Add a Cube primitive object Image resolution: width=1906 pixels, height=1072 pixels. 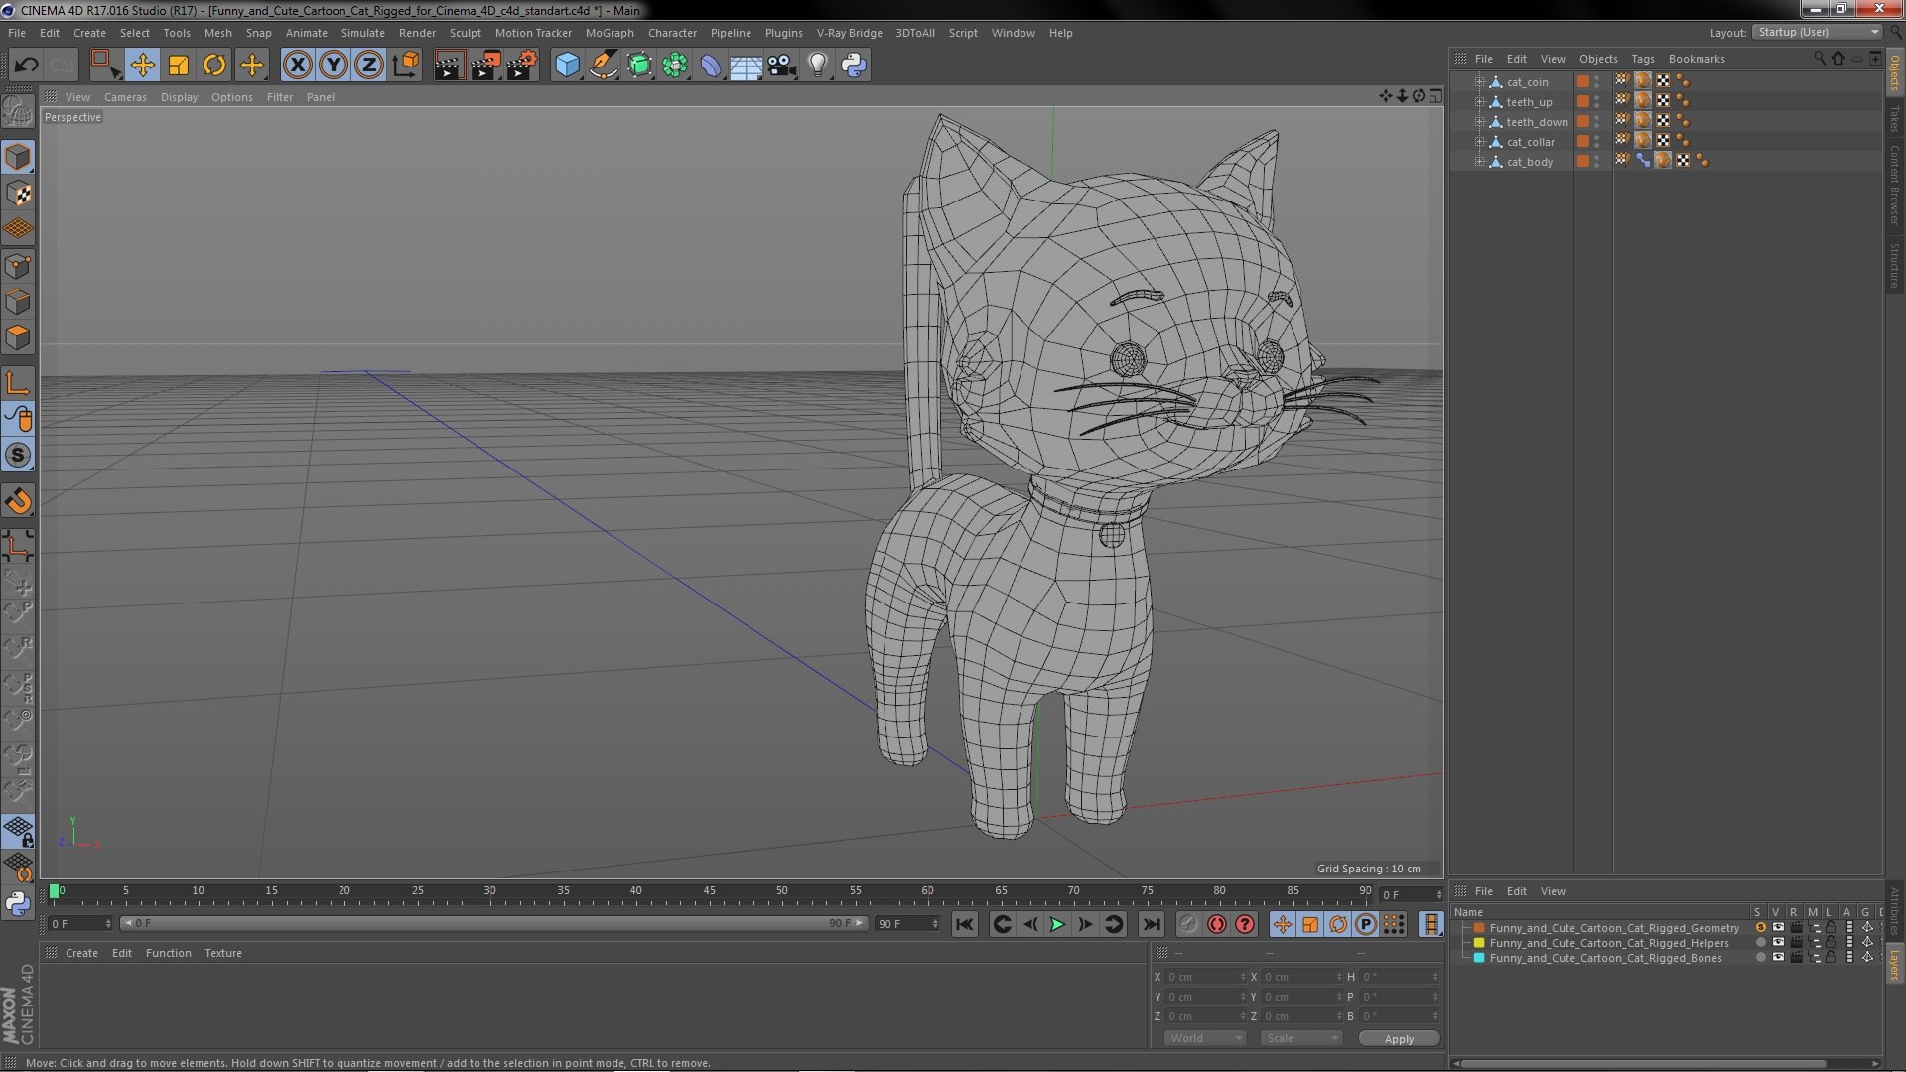click(567, 66)
